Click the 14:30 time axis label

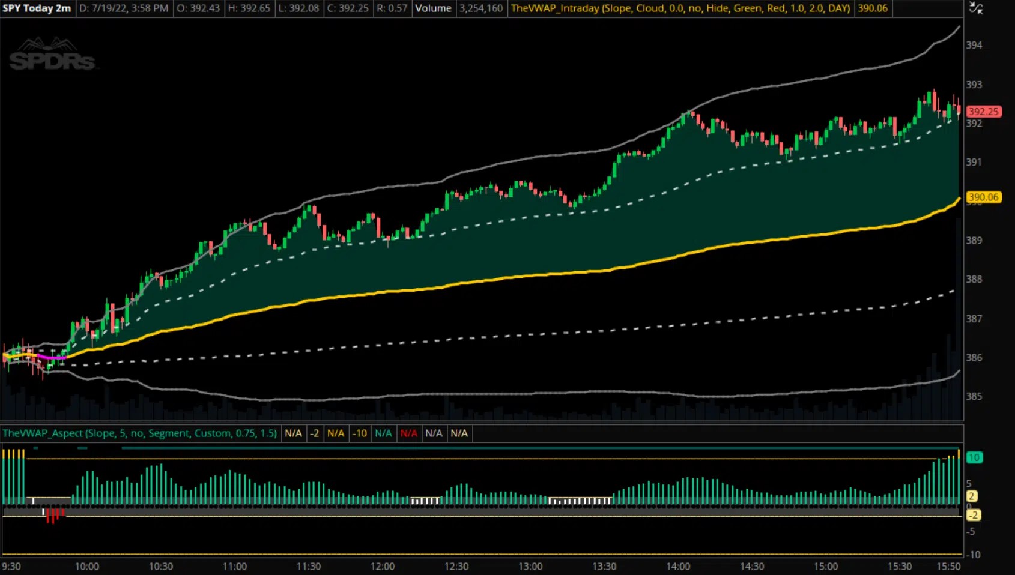pyautogui.click(x=752, y=567)
